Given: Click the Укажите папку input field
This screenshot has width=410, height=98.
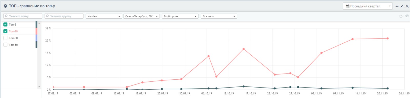Looking at the screenshot, I should pos(23,16).
